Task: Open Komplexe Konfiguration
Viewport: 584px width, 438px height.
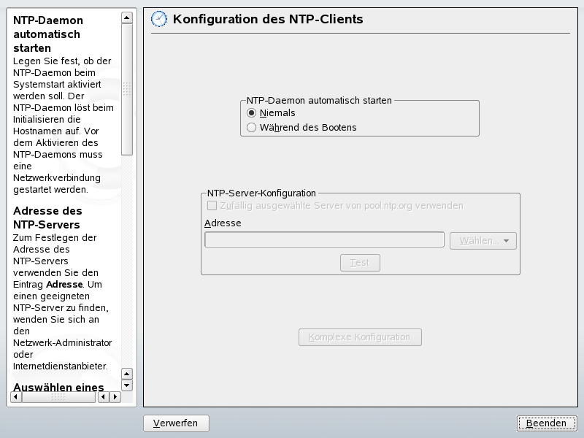Action: pyautogui.click(x=360, y=337)
